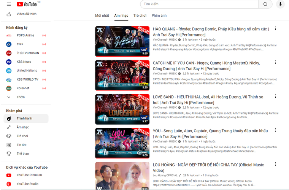Screen dimensions: 289x190
Task: Open more options for YOU video
Action: [275, 130]
